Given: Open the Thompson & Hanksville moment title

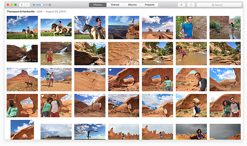Looking at the screenshot, I should tap(21, 11).
